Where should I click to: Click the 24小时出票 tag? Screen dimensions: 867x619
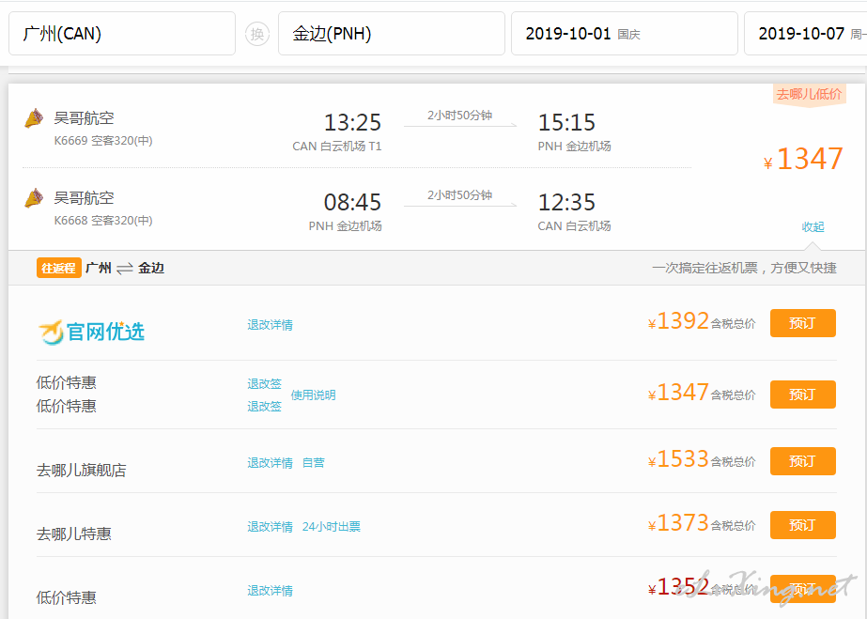click(332, 527)
